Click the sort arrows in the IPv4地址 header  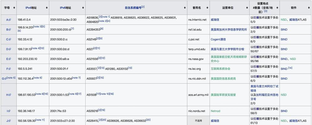(47, 7)
